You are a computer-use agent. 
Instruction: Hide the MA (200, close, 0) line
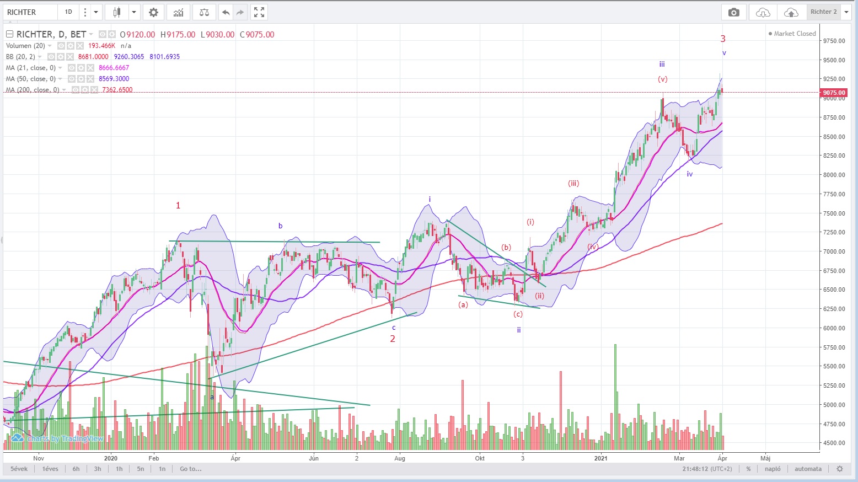pos(75,90)
